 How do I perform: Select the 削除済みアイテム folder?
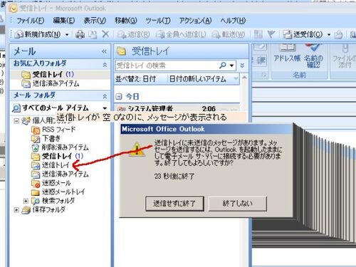(x=66, y=147)
